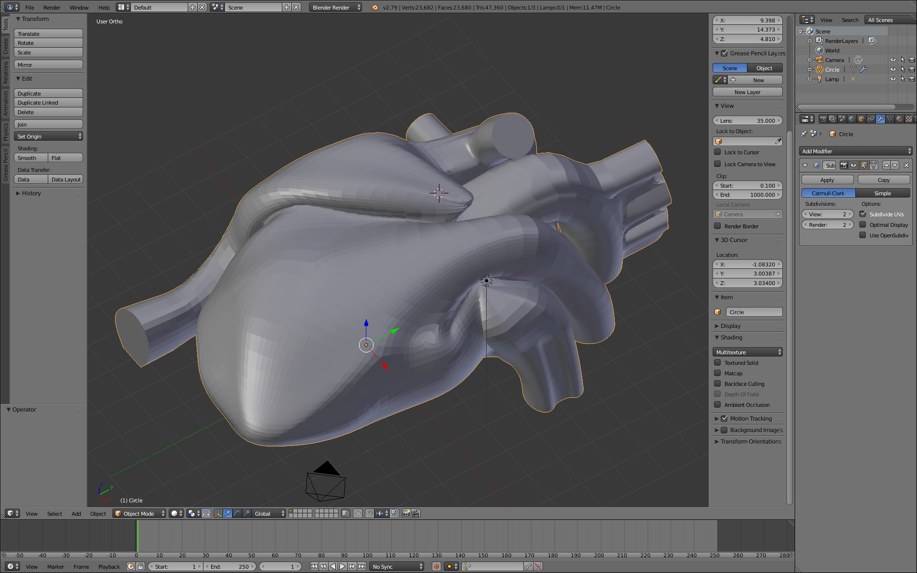Expand the Display panel
The width and height of the screenshot is (917, 573).
point(717,326)
